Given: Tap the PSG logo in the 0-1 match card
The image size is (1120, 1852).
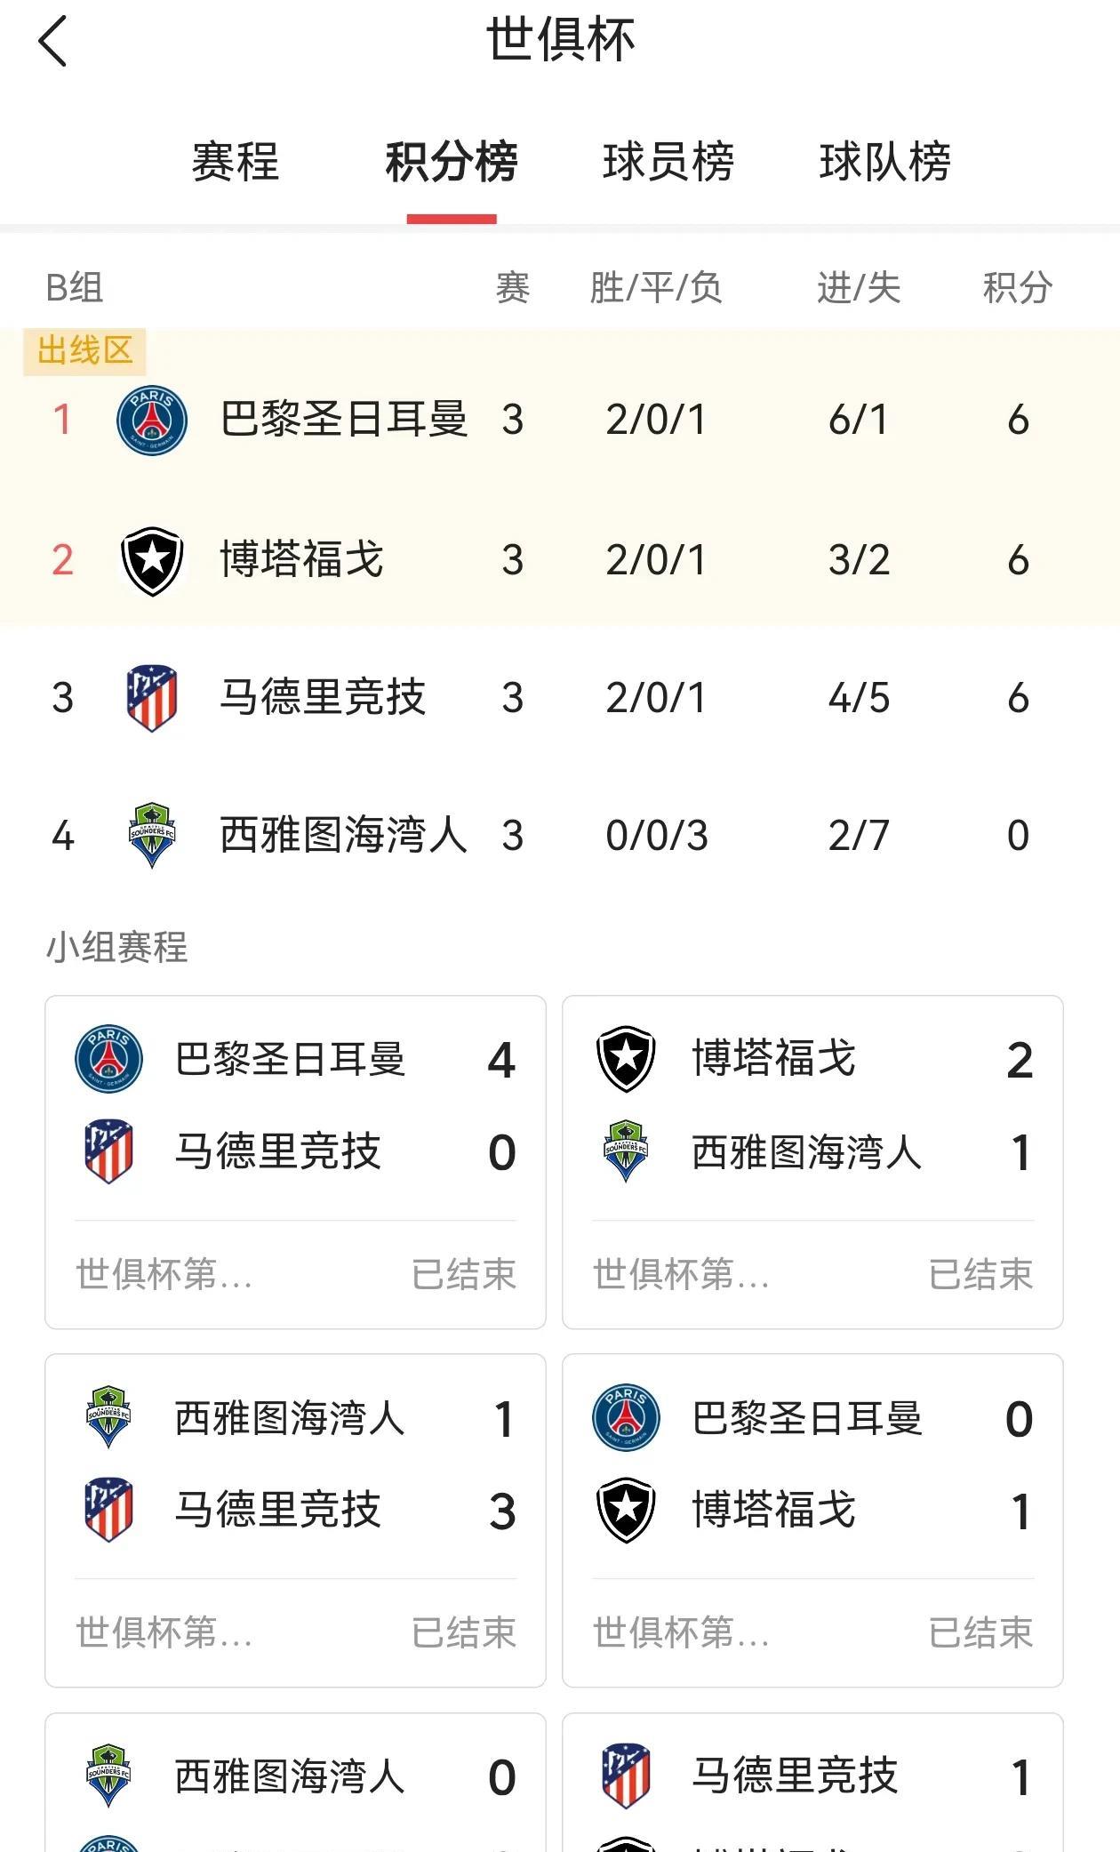Looking at the screenshot, I should click(x=626, y=1417).
